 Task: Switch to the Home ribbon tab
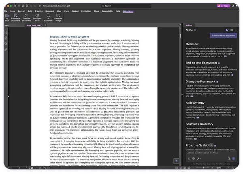tap(13, 11)
